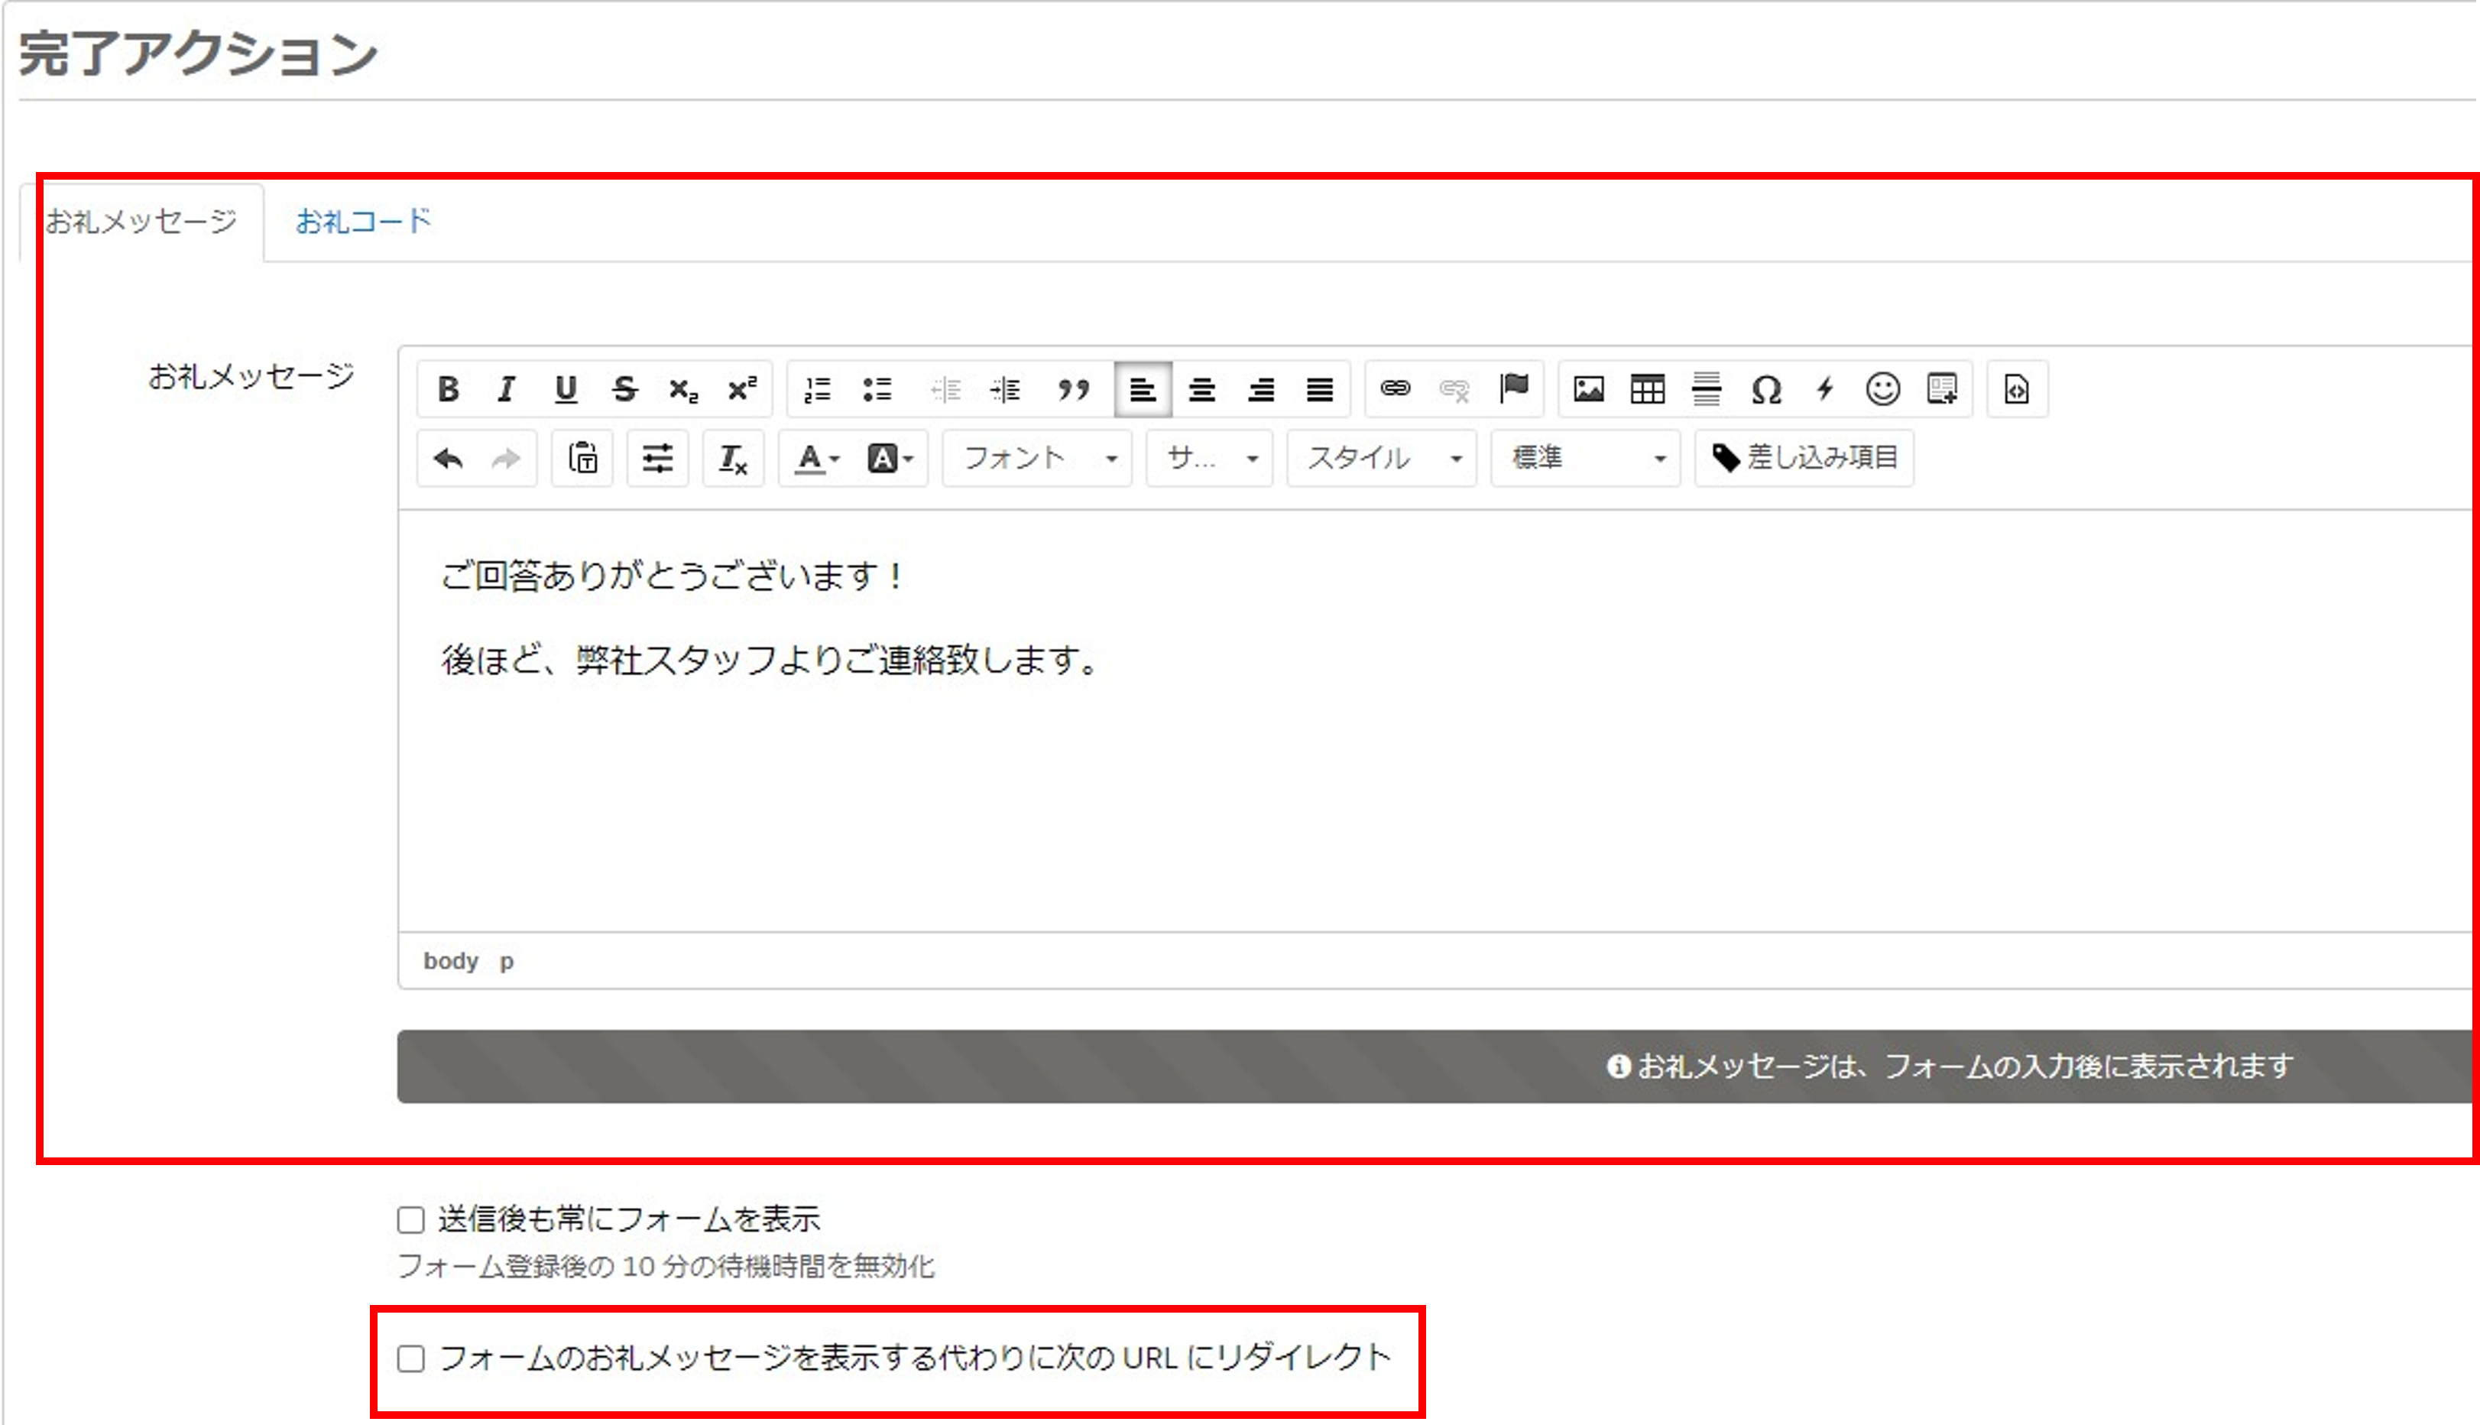Switch to the お礼コード tab

pyautogui.click(x=363, y=221)
